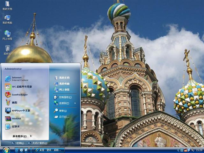The width and height of the screenshot is (204, 153).
Task: Click the Windows start orb button
Action: pos(6,150)
